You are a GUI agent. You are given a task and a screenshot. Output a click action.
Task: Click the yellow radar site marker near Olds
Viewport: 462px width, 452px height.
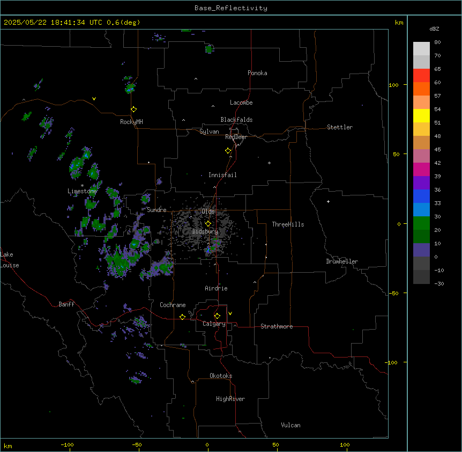pos(208,224)
